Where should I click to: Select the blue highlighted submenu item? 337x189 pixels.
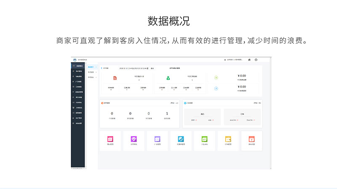(92, 67)
